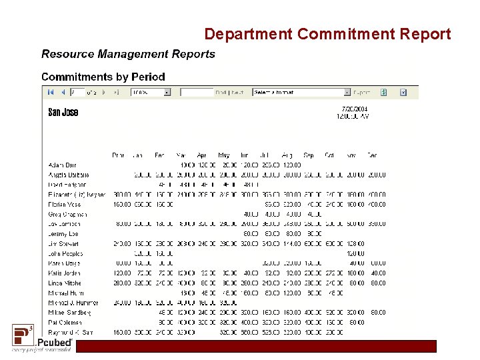Click the Department Commitment Report title

pyautogui.click(x=327, y=34)
